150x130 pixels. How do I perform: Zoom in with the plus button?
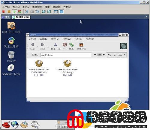coord(104,55)
